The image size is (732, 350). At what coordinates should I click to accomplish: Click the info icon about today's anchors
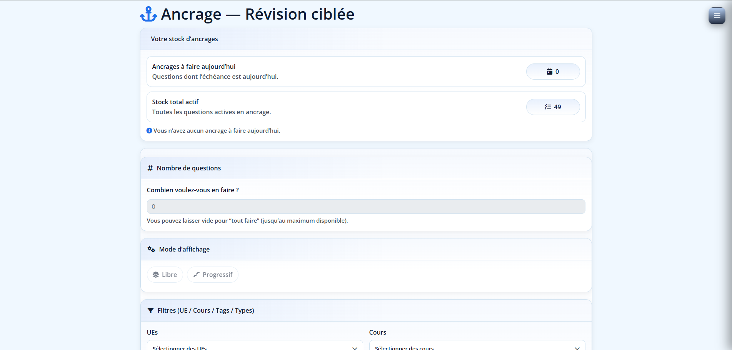coord(149,130)
